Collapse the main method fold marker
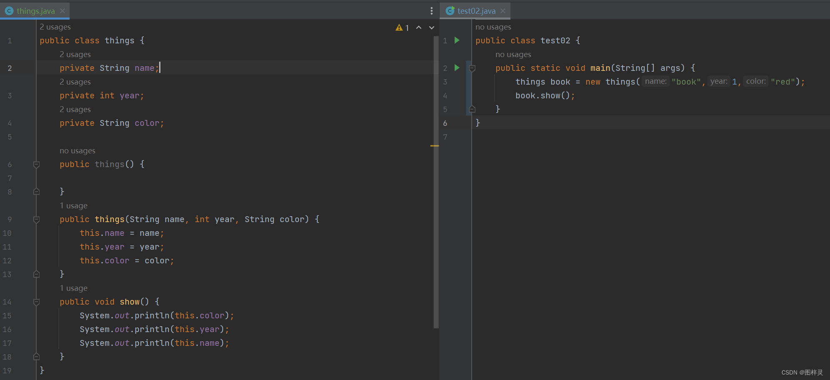The width and height of the screenshot is (830, 380). click(472, 68)
